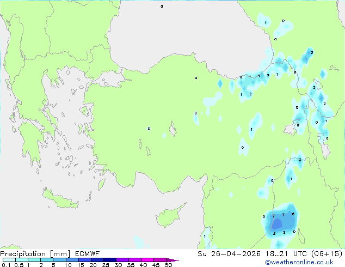The image size is (345, 267).
Task: Click the '(06+15)' forecast run text
Action: (327, 254)
